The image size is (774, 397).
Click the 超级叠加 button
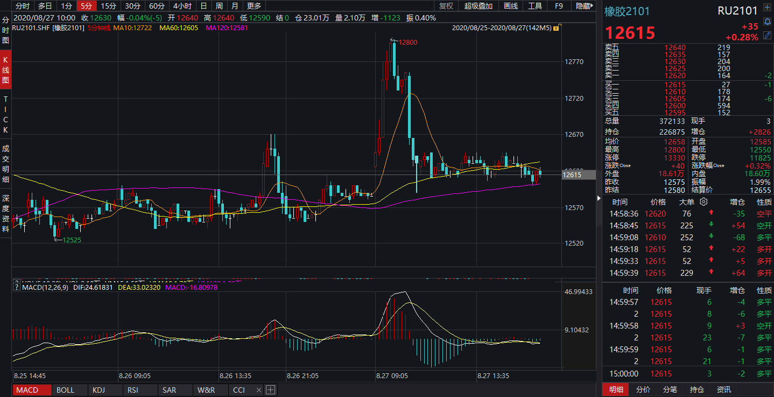point(479,6)
